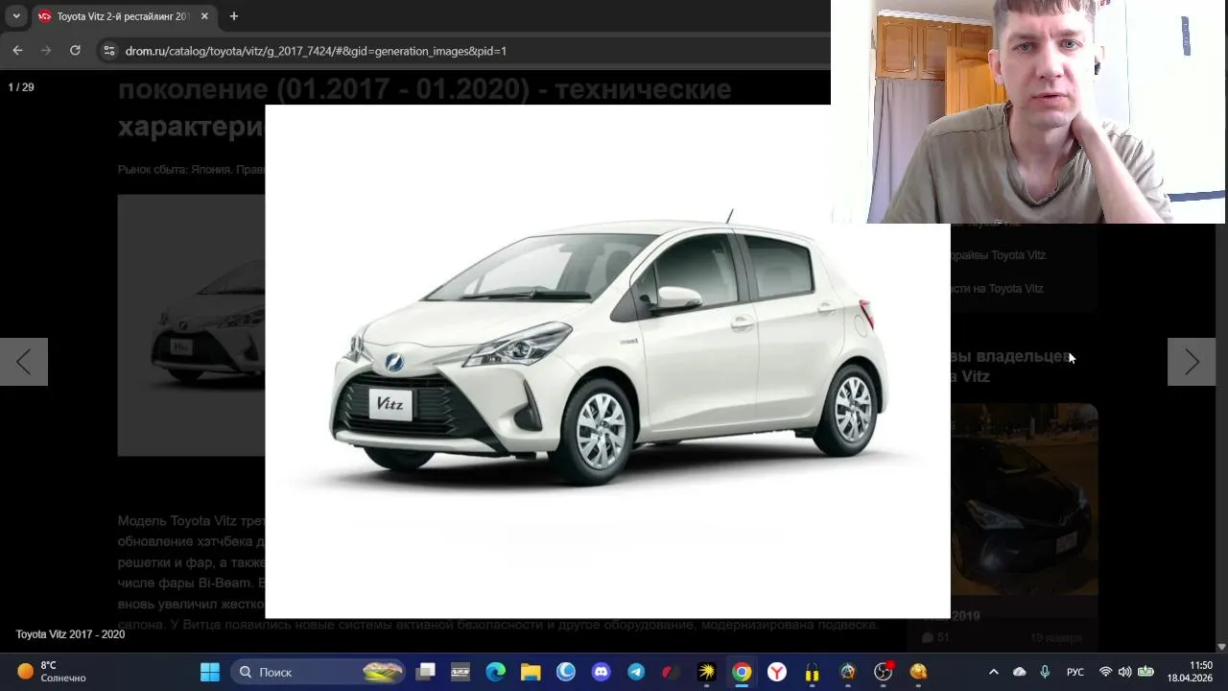Open a new browser tab
1228x691 pixels.
pyautogui.click(x=233, y=16)
